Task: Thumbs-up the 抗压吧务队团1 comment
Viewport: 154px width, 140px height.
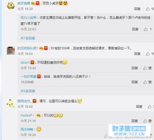Action: click(148, 54)
